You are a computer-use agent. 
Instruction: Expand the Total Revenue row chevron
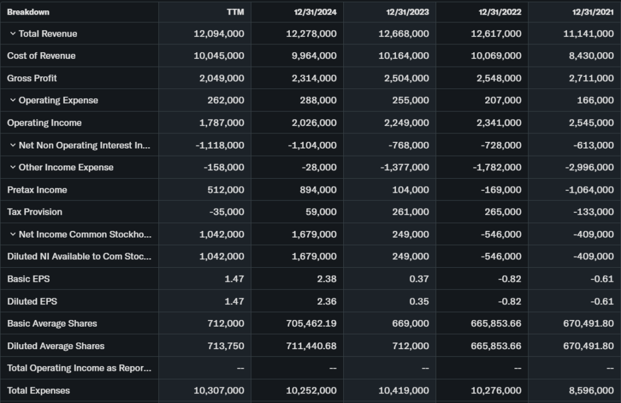(13, 34)
